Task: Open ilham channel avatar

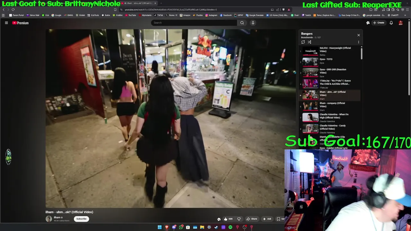Action: (x=49, y=219)
